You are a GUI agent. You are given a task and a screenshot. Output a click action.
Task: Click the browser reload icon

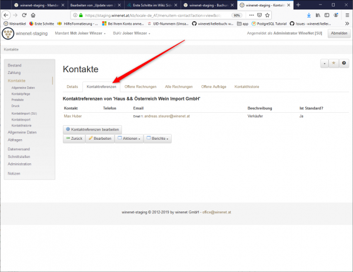pos(25,15)
